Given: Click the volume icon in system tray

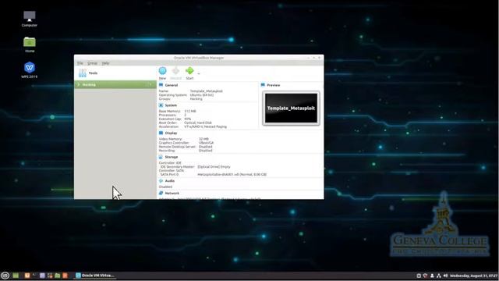Looking at the screenshot, I should [x=445, y=276].
